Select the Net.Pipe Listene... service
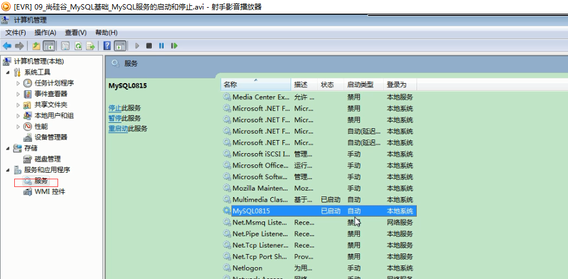The height and width of the screenshot is (279, 568). (260, 234)
